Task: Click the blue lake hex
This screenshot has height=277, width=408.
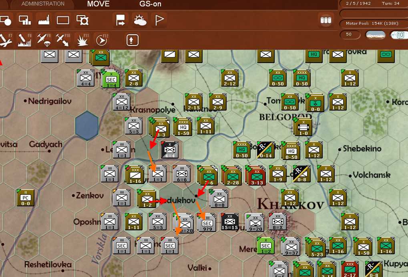Action: (87, 126)
